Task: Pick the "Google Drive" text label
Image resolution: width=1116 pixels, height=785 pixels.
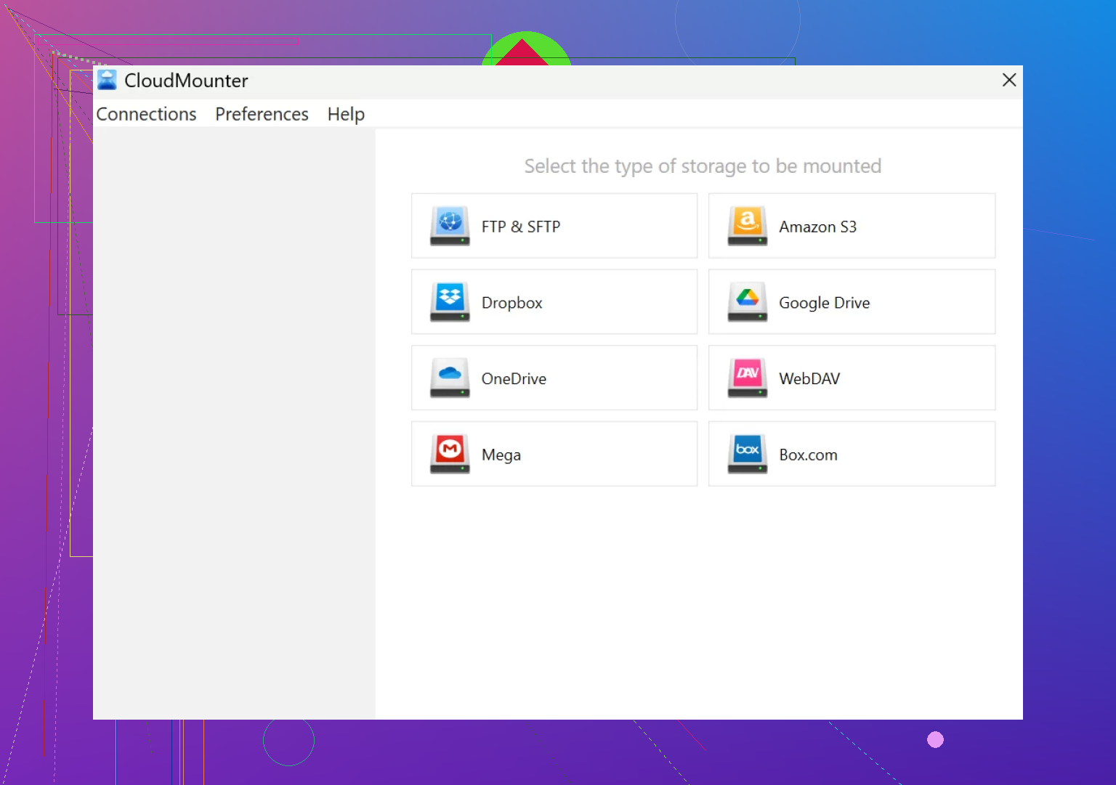Action: [x=824, y=303]
